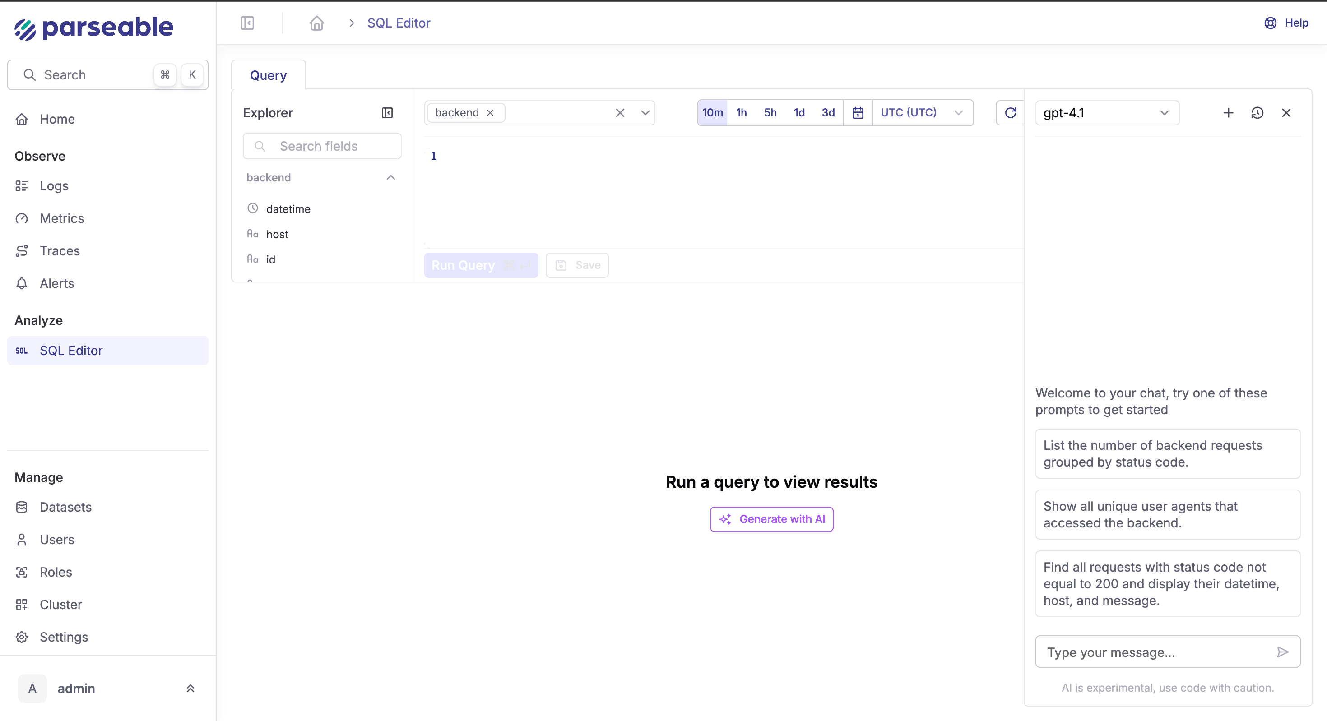Collapse the backend fields list

pos(390,178)
